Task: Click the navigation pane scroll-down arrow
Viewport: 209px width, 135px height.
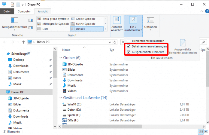Action: pyautogui.click(x=55, y=127)
